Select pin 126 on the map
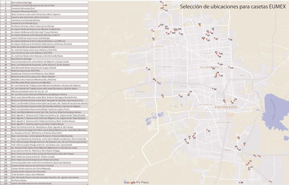This screenshot has height=185, width=289. point(159,26)
